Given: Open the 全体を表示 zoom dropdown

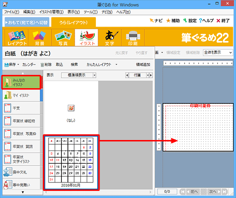Looking at the screenshot, I should tap(218, 52).
